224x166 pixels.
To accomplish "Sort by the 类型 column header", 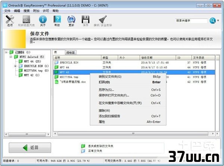I will click(x=109, y=58).
